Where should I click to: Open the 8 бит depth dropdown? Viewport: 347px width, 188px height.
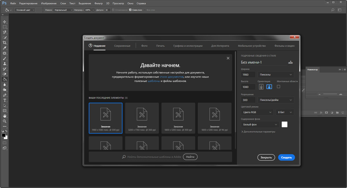tap(285, 112)
